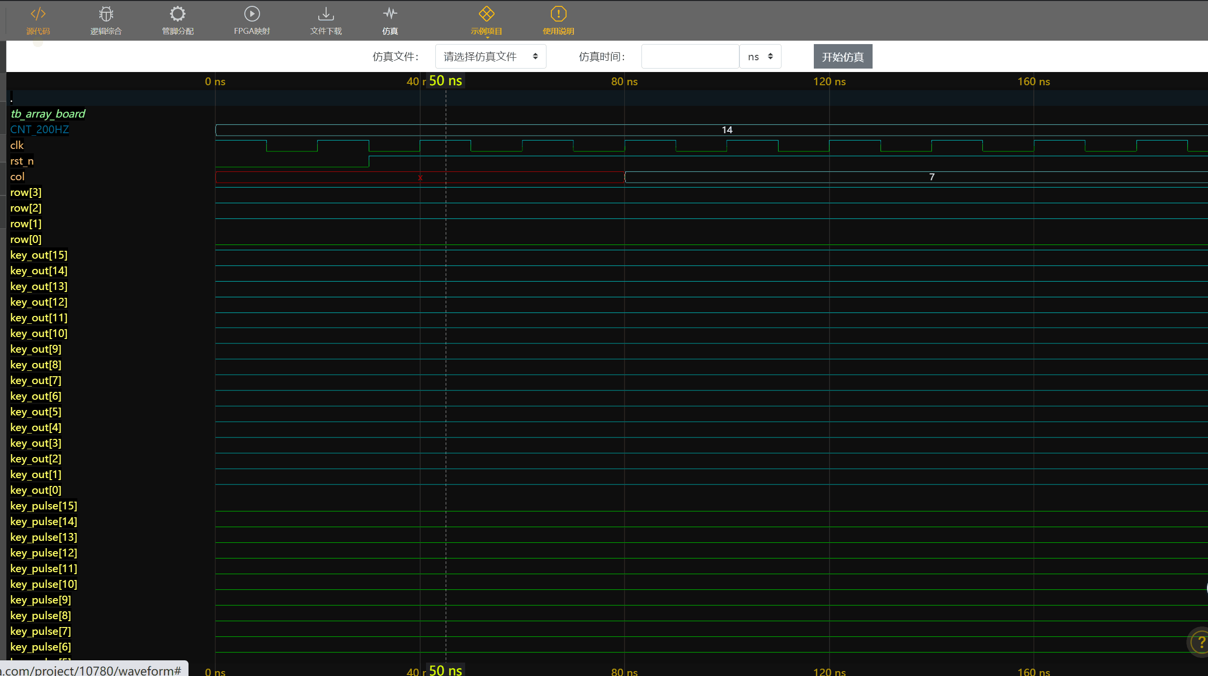Viewport: 1208px width, 676px height.
Task: Open 管脚分配 pin assignment gear icon
Action: click(x=178, y=15)
